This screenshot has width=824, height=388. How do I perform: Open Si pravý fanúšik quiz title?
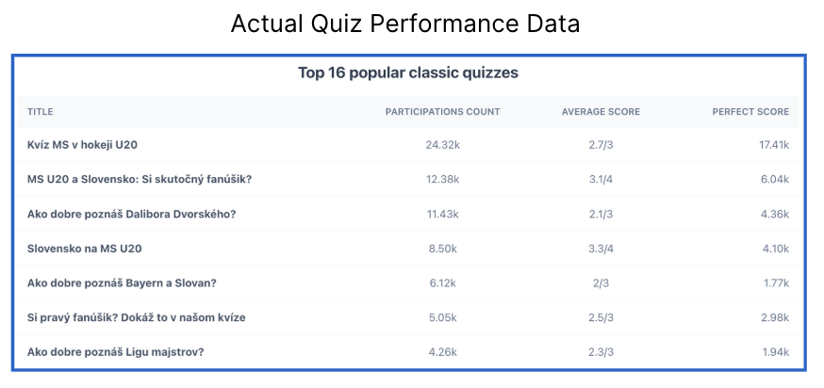click(x=136, y=317)
